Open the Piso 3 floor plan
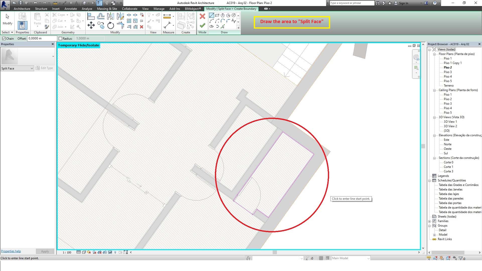This screenshot has height=271, width=482. tap(448, 72)
